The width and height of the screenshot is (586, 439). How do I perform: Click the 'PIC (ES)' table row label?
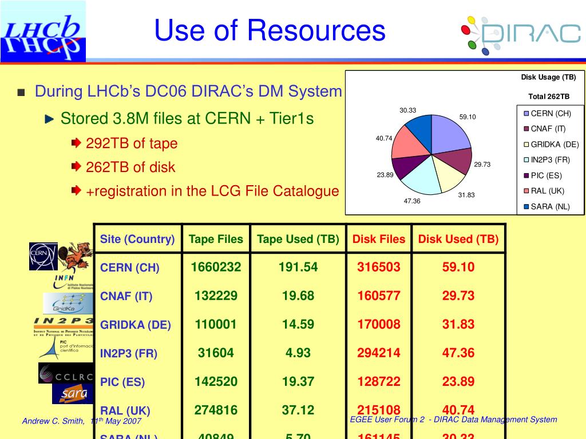[x=122, y=382]
